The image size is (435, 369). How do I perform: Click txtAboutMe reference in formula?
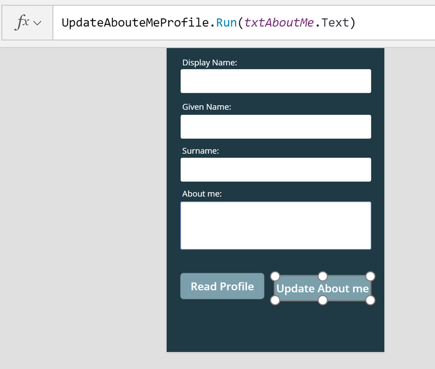click(x=279, y=23)
